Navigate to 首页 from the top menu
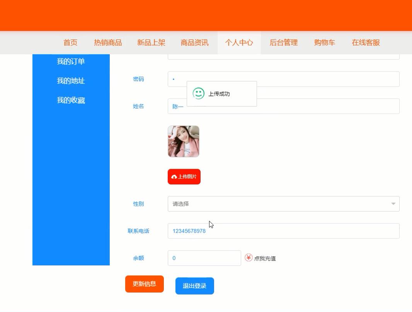The height and width of the screenshot is (312, 412). point(70,43)
